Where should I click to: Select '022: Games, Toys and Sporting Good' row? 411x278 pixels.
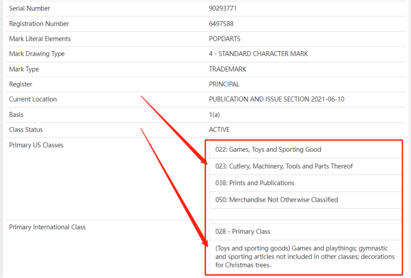point(305,150)
